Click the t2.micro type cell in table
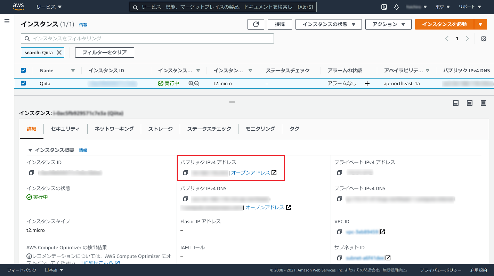The image size is (494, 276). point(222,83)
